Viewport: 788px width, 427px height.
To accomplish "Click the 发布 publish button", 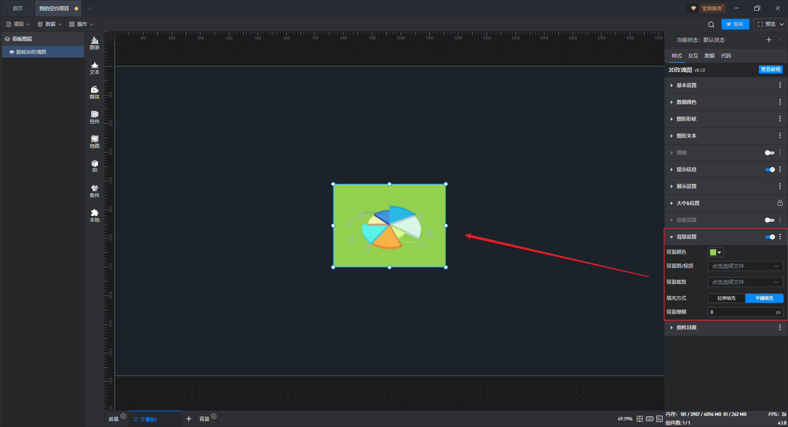I will 735,24.
